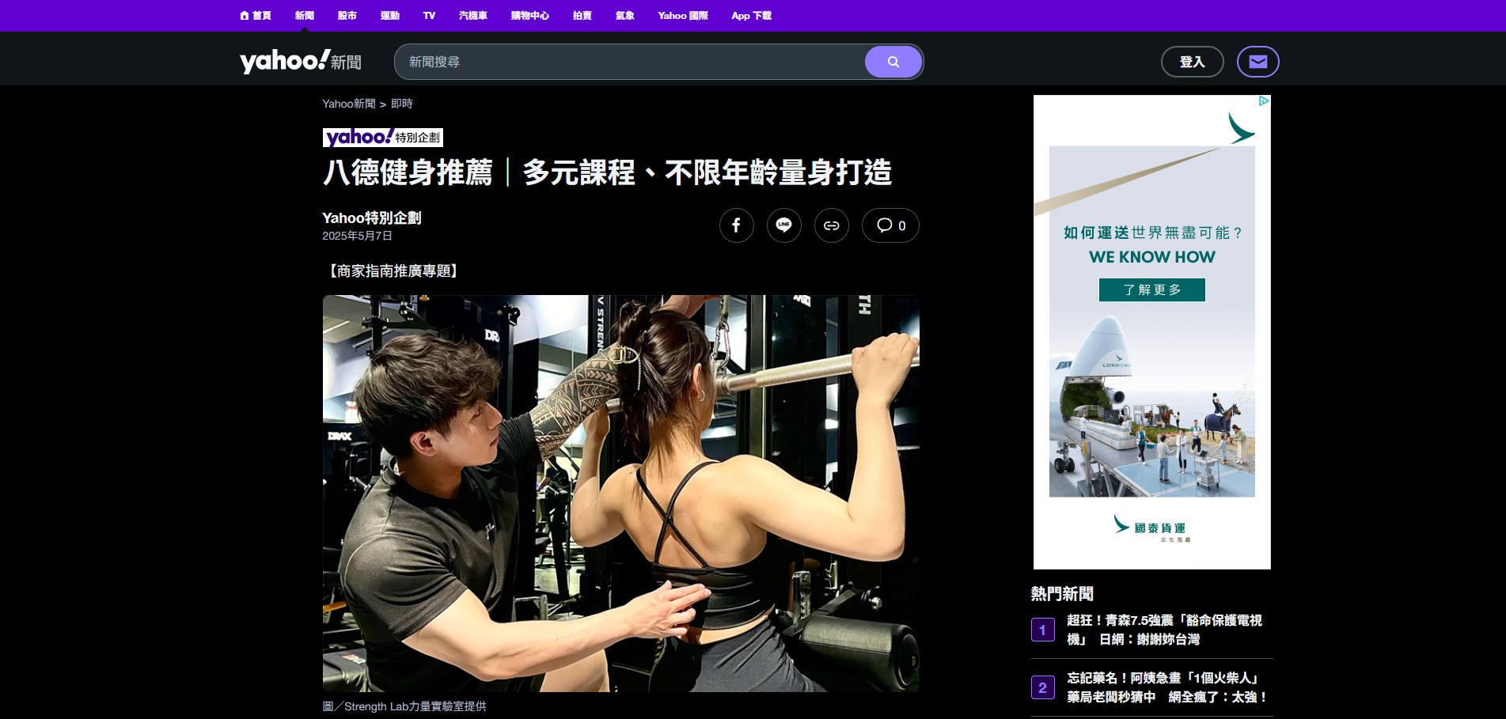Open 購物中心 from the top bar
This screenshot has height=719, width=1506.
[529, 16]
